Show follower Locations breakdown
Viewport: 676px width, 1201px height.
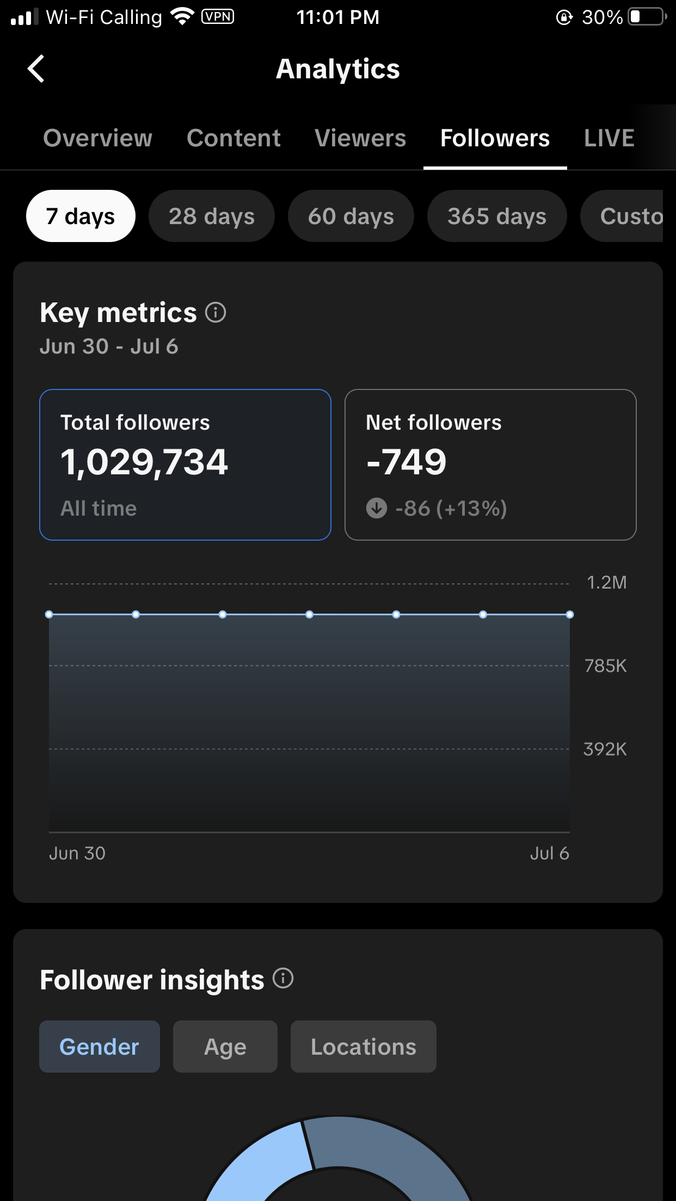coord(363,1047)
